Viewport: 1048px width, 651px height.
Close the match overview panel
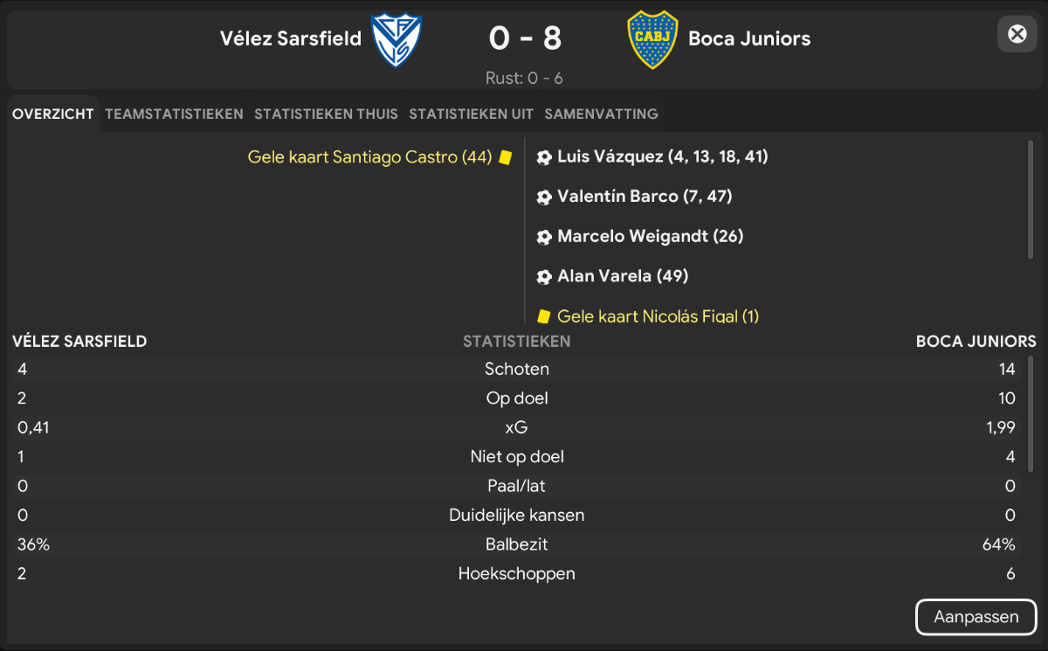coord(1017,34)
